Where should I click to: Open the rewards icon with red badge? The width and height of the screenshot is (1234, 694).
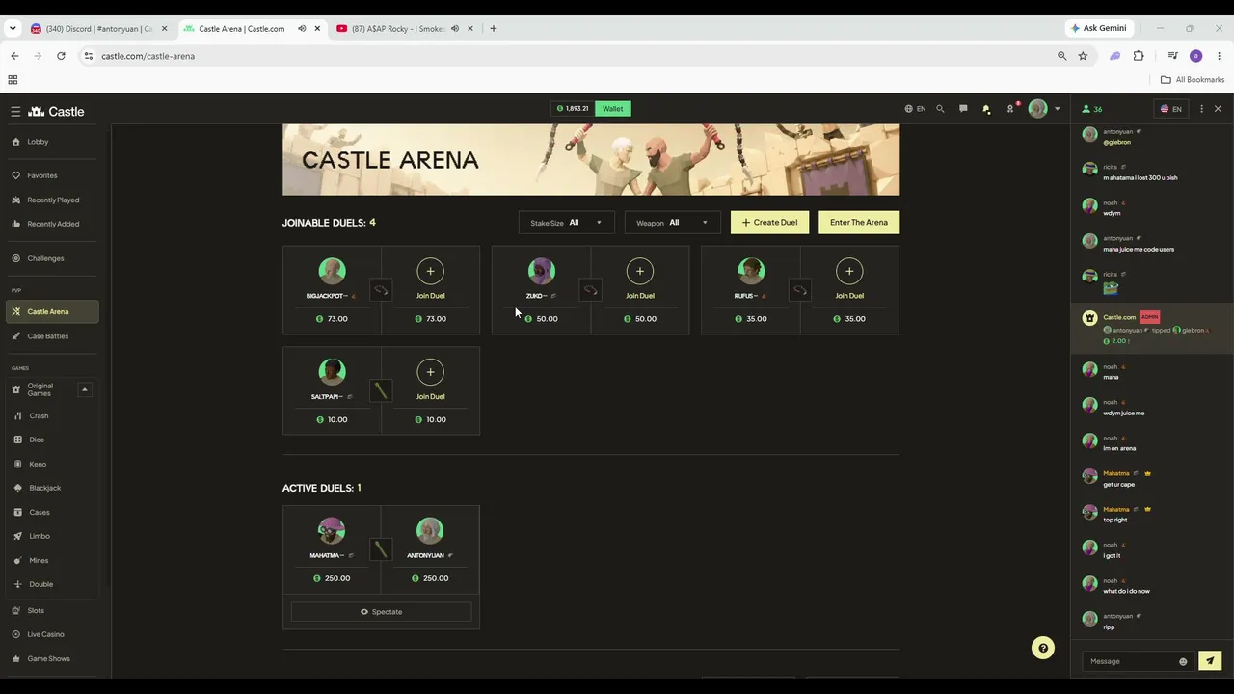pos(1010,108)
